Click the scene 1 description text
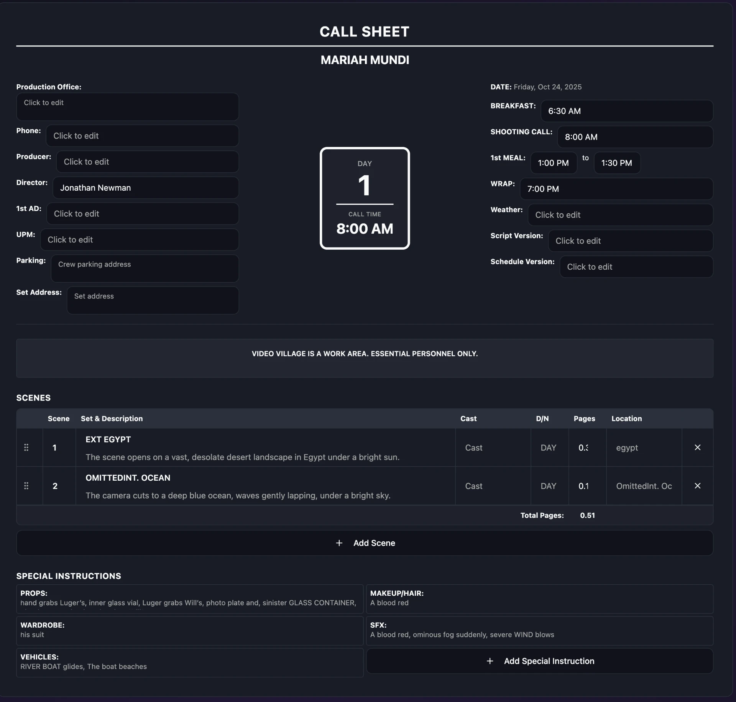 tap(242, 457)
